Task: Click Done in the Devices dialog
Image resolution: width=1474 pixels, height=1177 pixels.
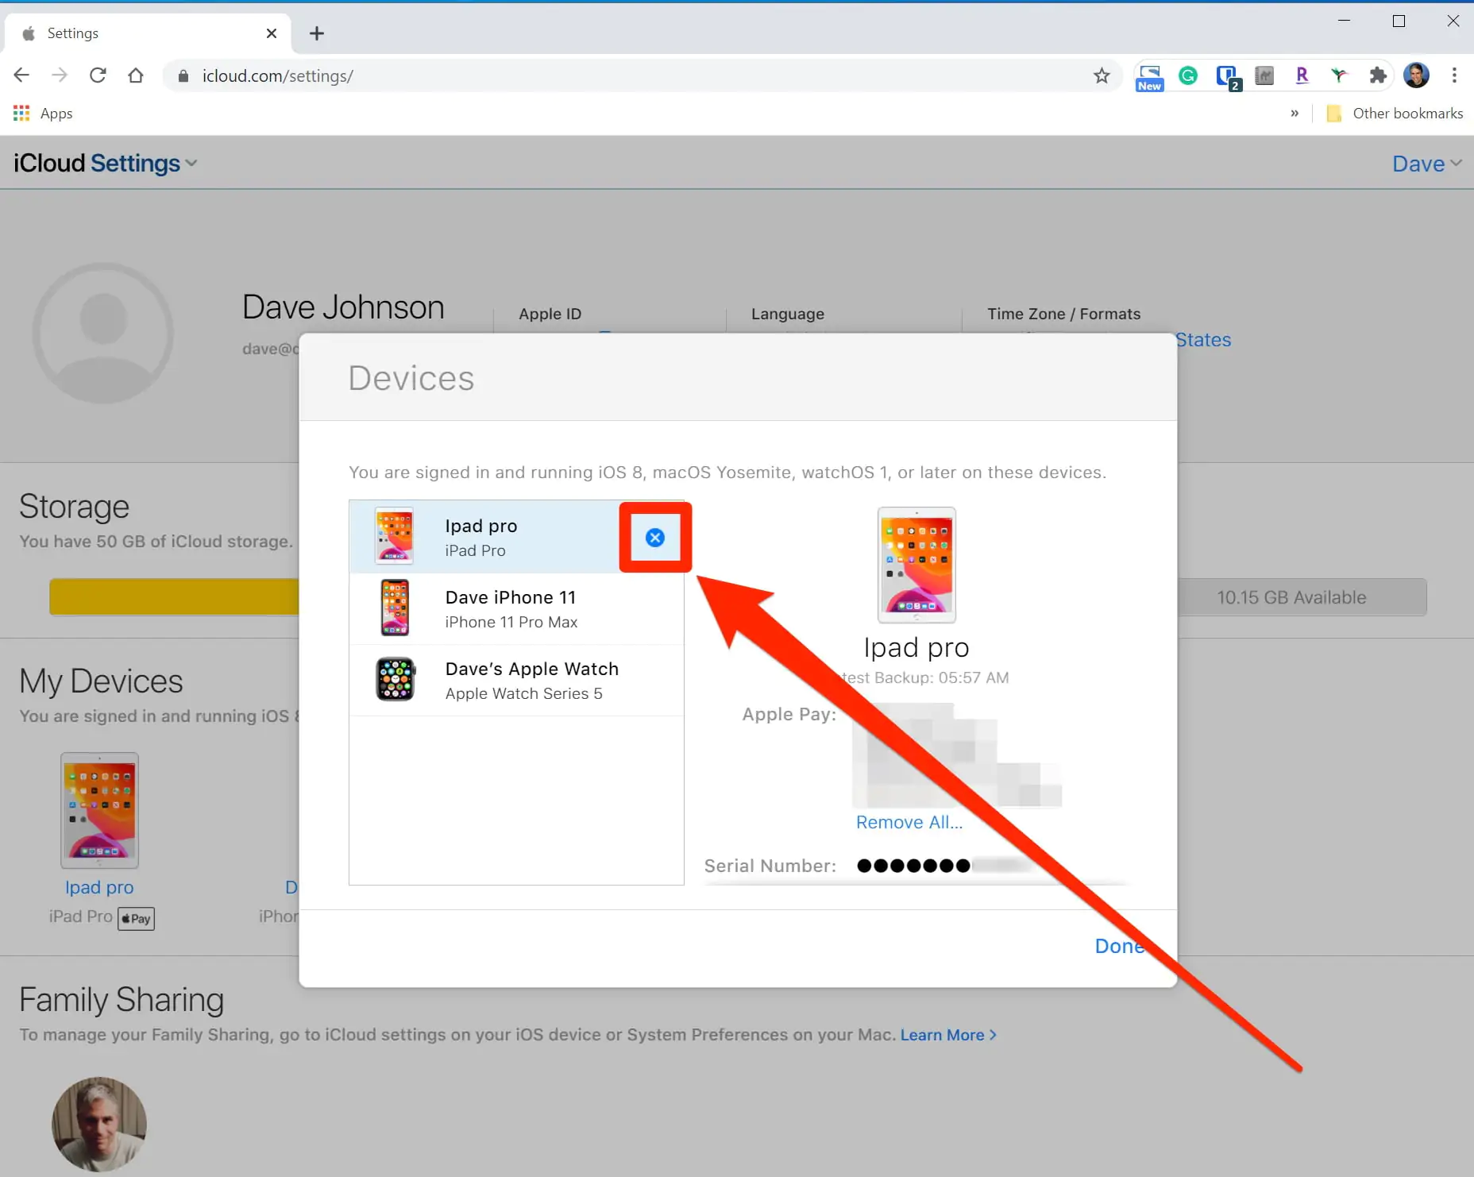Action: point(1119,945)
